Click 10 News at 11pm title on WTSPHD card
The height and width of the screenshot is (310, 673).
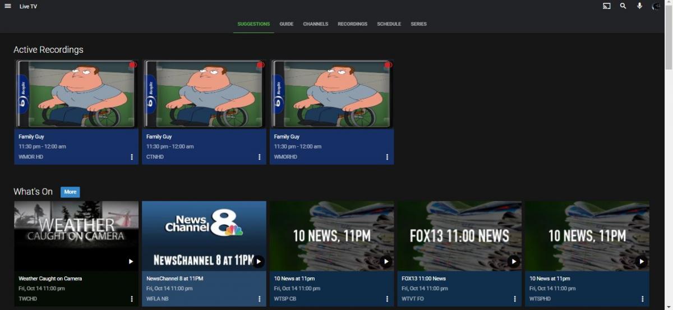pos(550,279)
